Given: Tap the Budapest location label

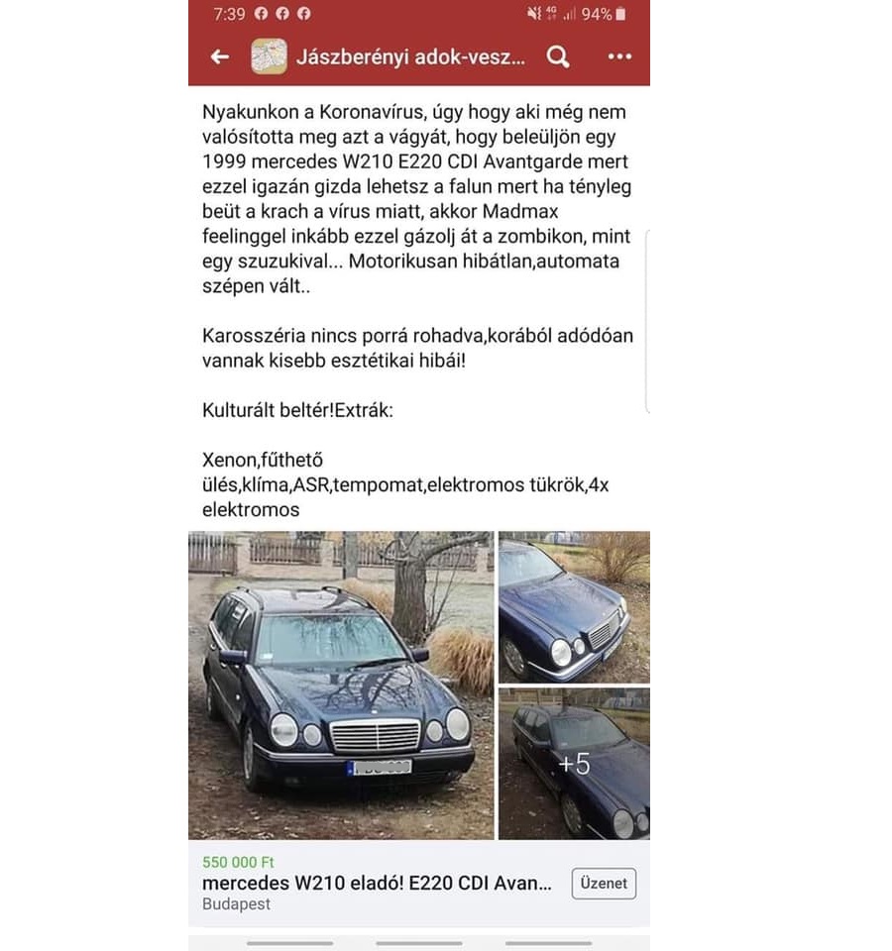Looking at the screenshot, I should pos(236,903).
